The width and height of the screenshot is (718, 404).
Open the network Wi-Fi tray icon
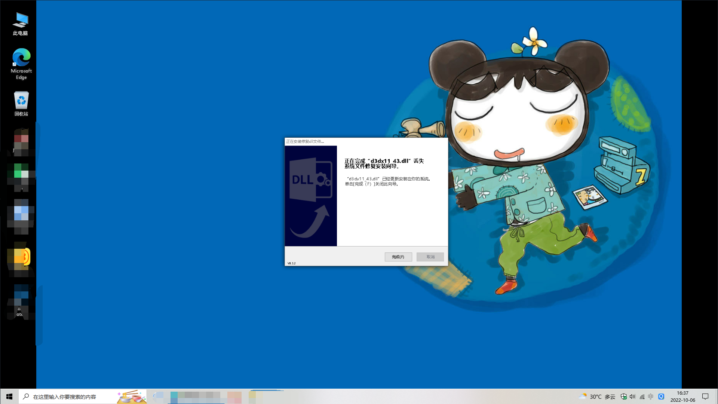[x=642, y=397]
